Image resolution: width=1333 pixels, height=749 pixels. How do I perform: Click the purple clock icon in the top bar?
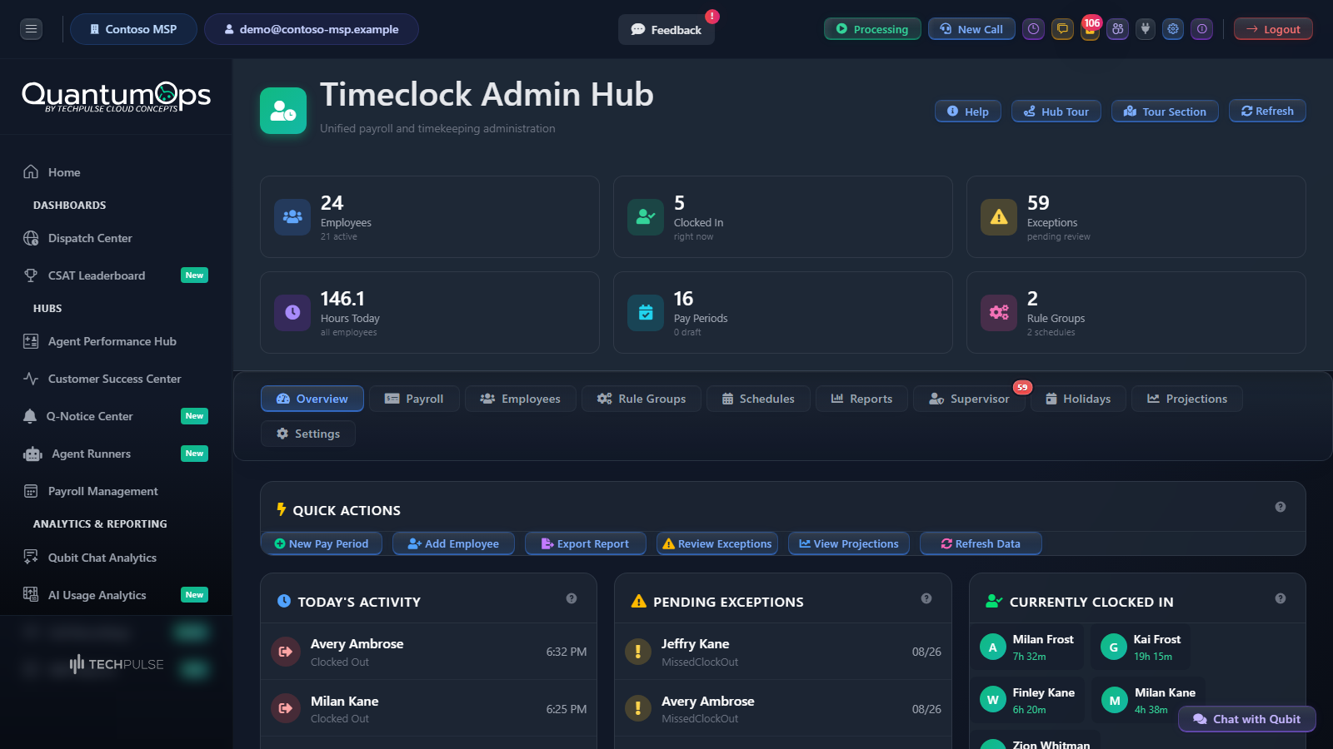point(1034,29)
